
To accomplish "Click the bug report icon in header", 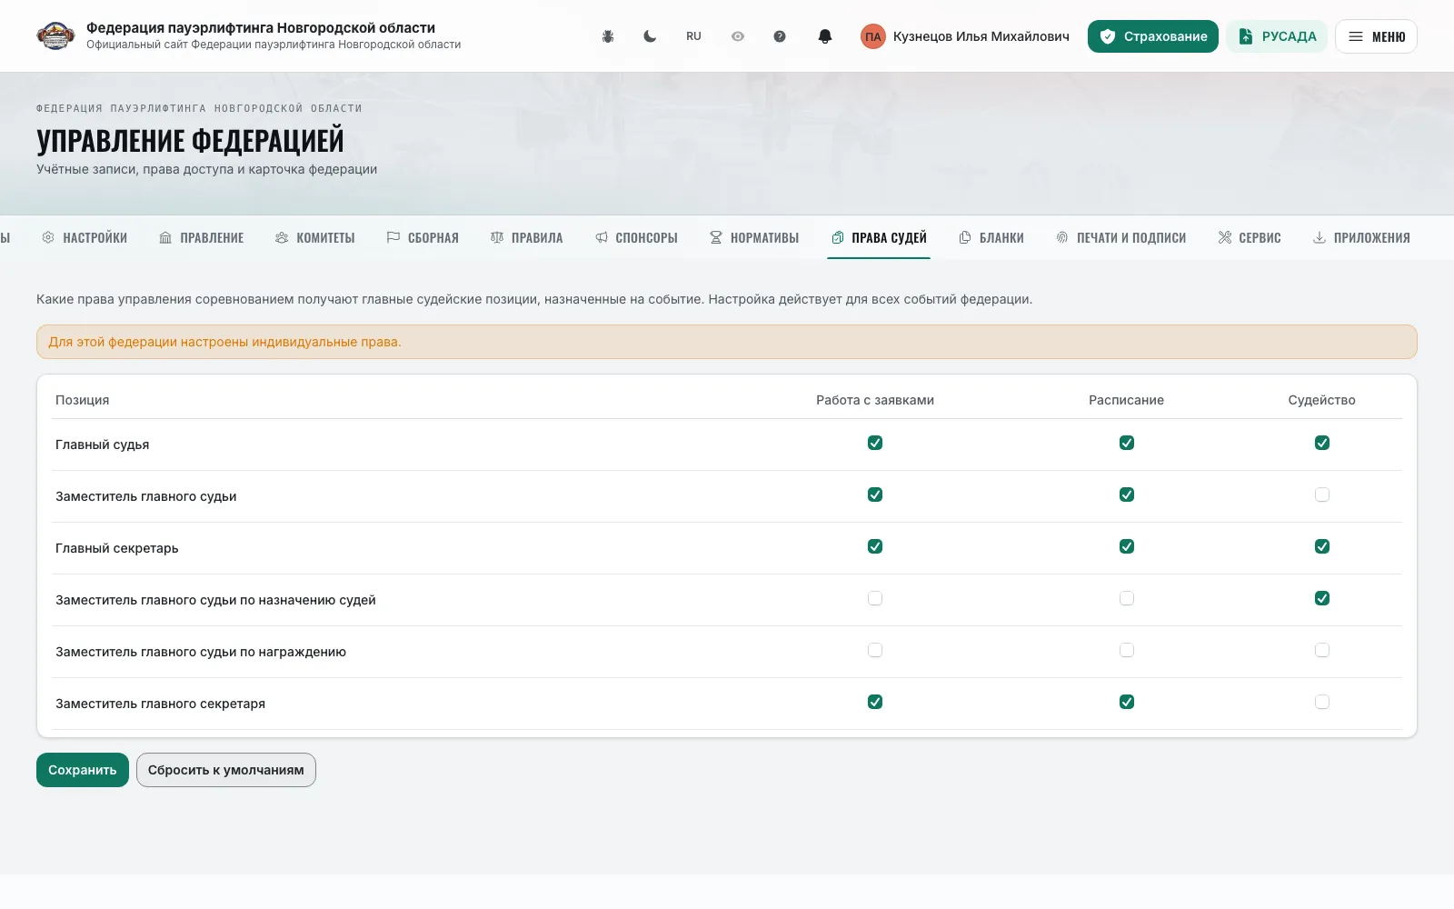I will coord(608,36).
